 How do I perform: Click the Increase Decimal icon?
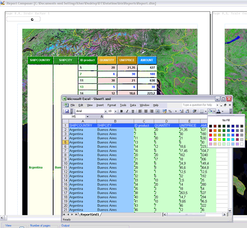point(182,111)
